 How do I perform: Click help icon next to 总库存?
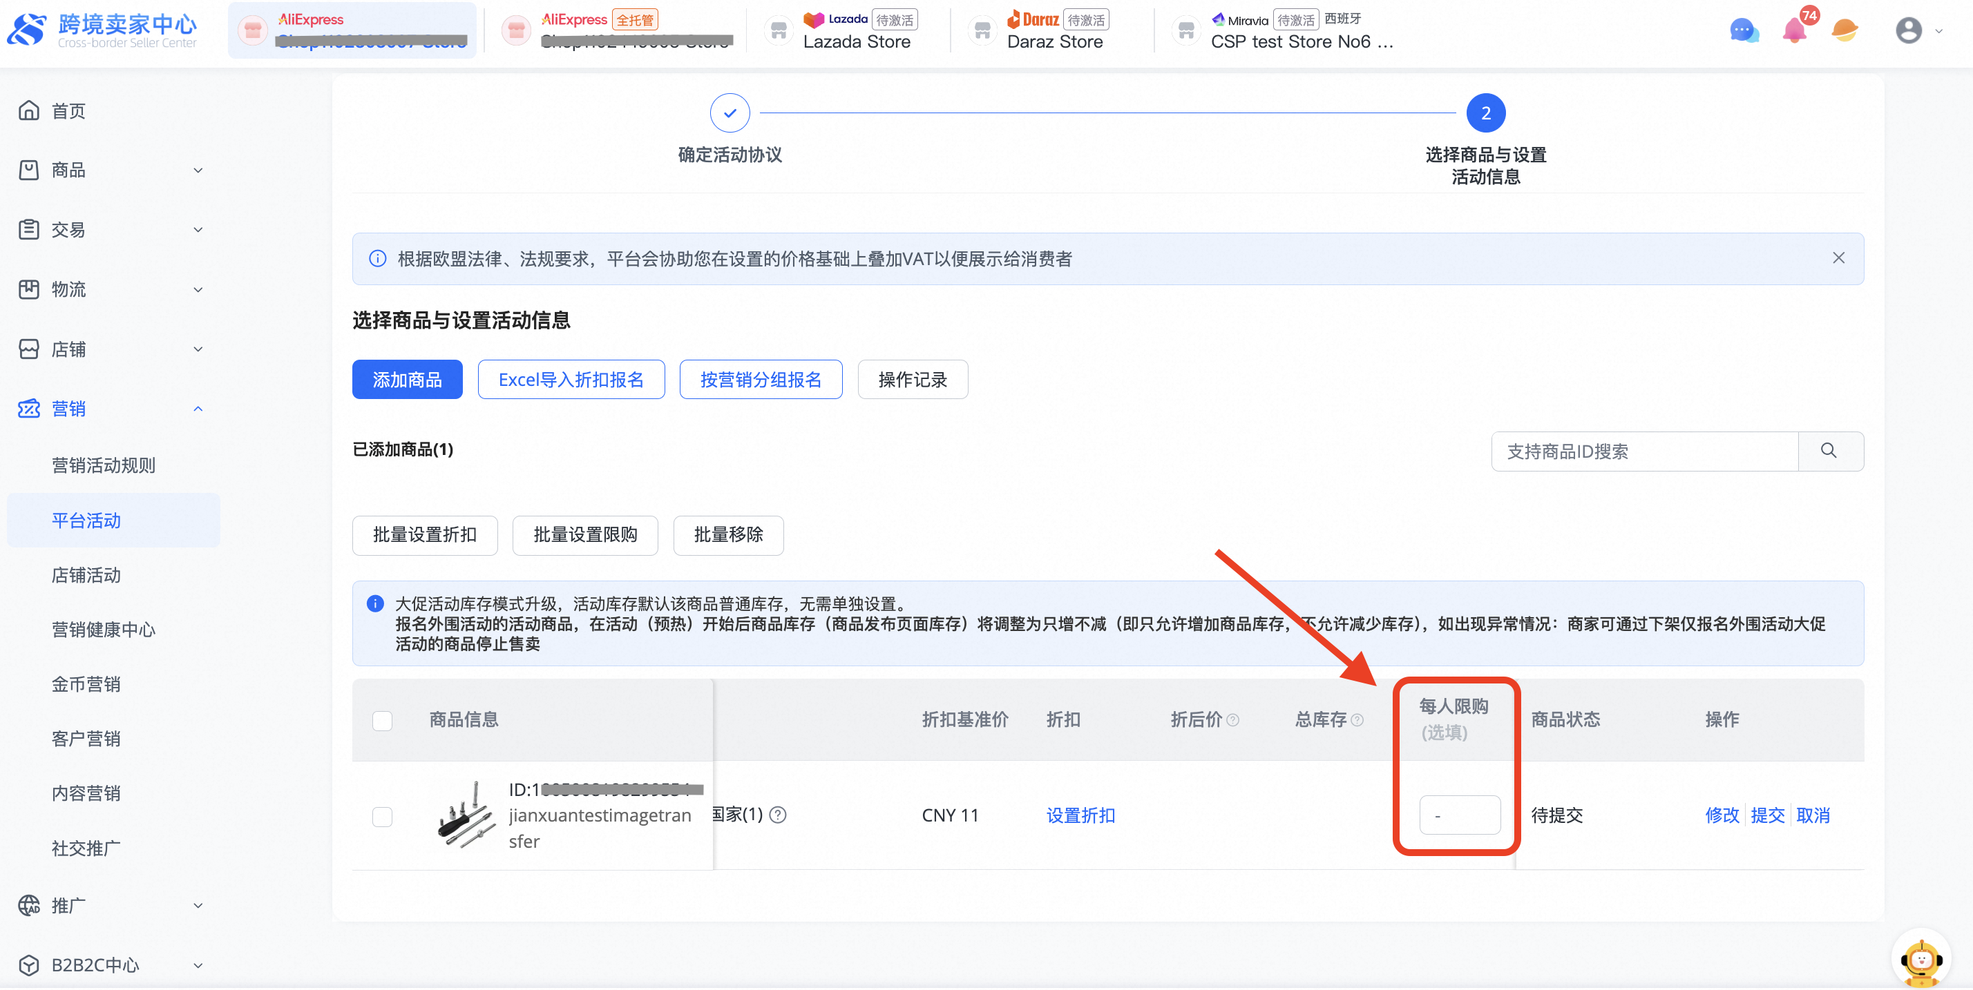1357,720
